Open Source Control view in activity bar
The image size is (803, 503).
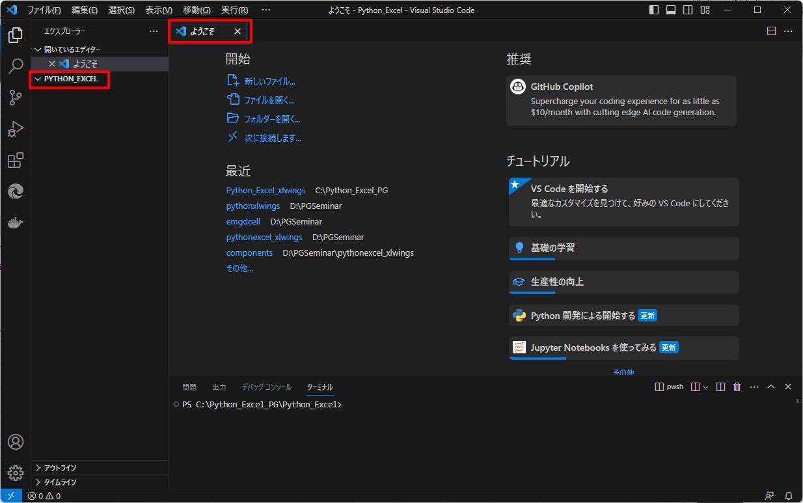pos(16,98)
